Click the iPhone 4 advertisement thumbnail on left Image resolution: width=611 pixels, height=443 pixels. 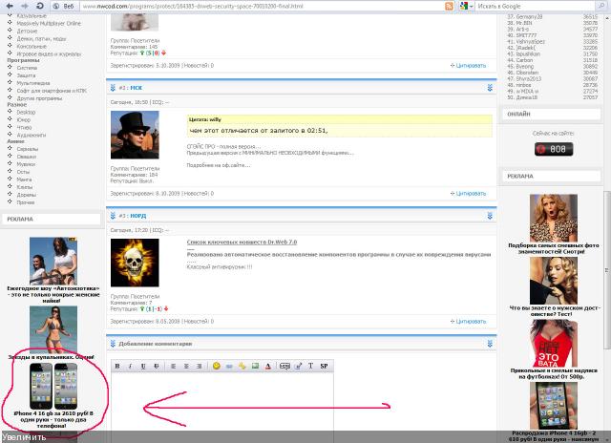click(53, 385)
